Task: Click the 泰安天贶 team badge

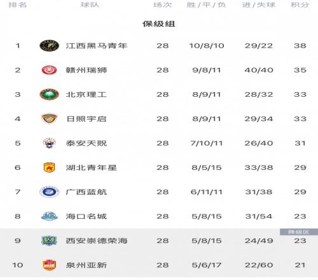Action: tap(49, 143)
